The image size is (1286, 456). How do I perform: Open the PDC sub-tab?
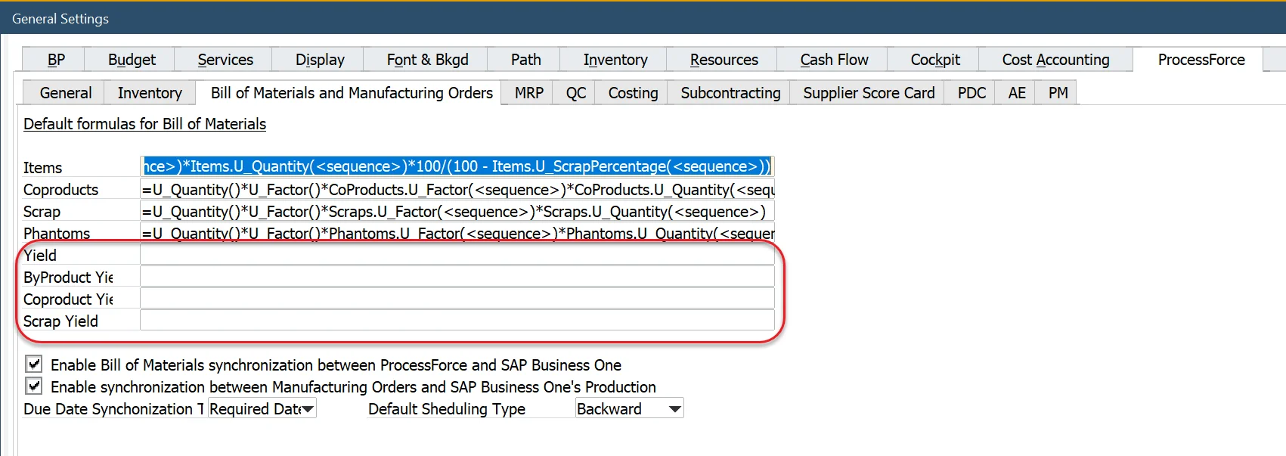coord(971,93)
